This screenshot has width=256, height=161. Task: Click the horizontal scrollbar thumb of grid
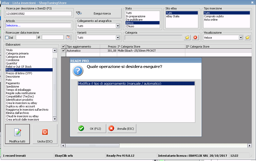92,145
